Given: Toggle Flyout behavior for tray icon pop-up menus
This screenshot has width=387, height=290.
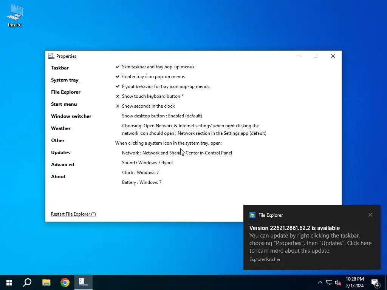Looking at the screenshot, I should pos(163,86).
